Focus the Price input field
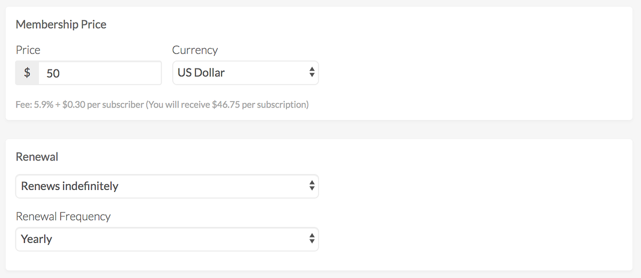The height and width of the screenshot is (278, 641). click(x=100, y=73)
